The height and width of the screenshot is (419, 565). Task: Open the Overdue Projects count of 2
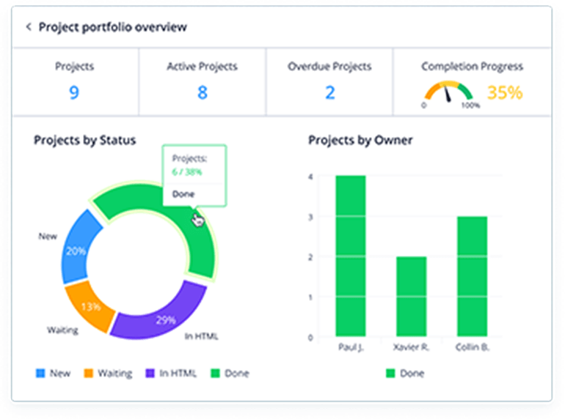click(x=329, y=92)
